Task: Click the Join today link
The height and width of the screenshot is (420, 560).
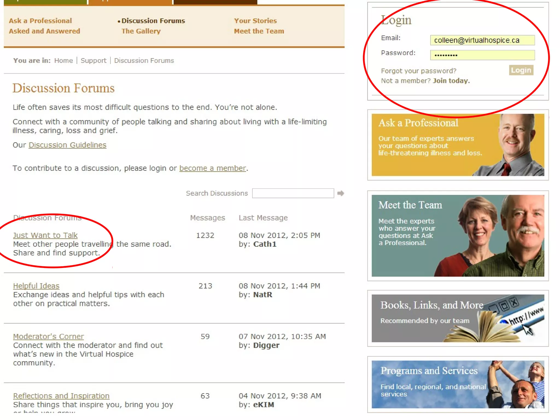Action: (x=451, y=81)
